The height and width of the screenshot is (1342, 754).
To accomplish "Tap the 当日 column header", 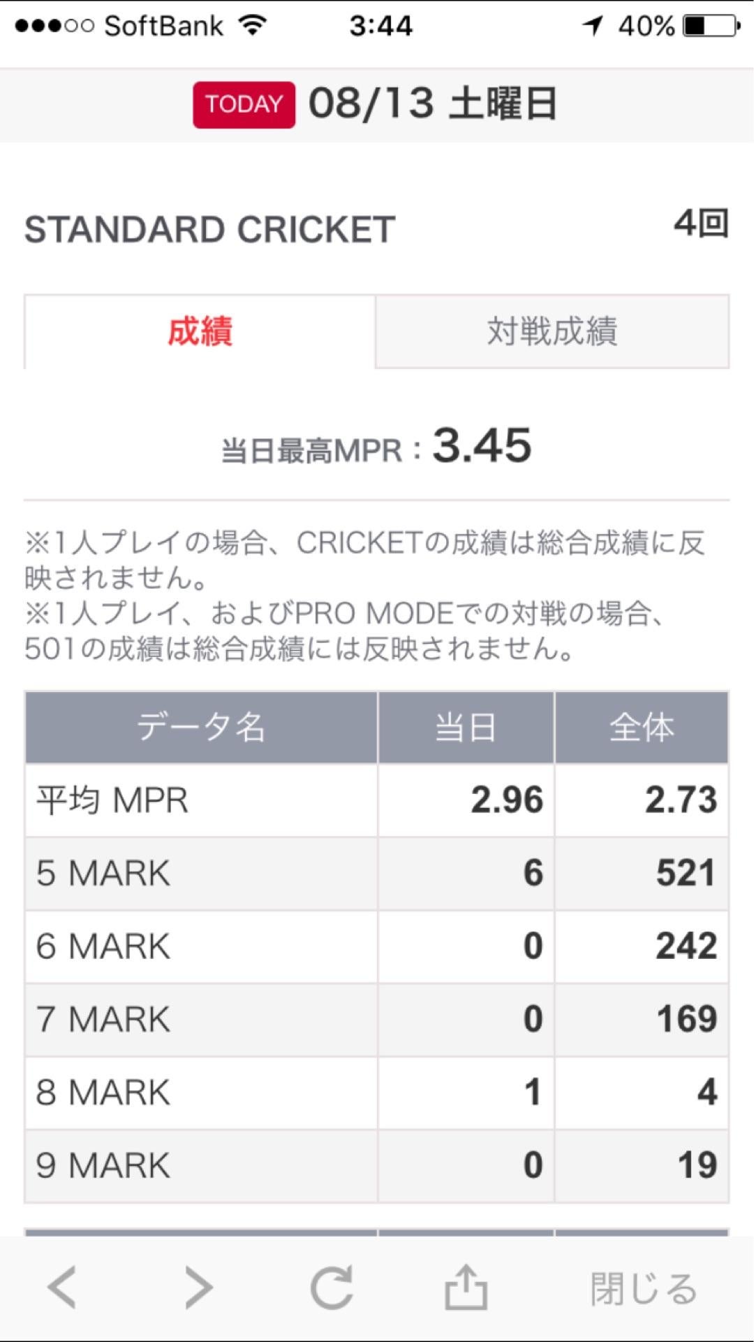I will tap(466, 728).
